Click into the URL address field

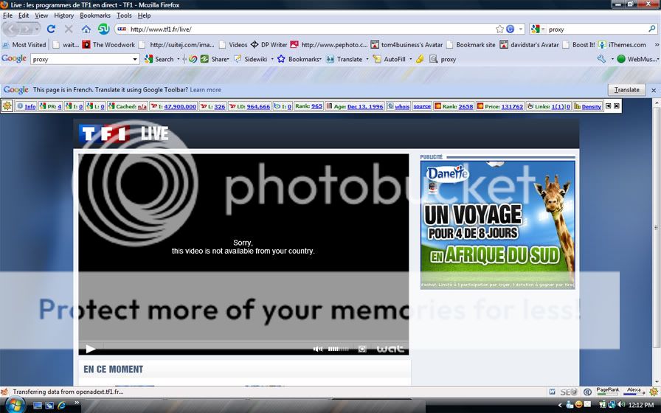312,29
